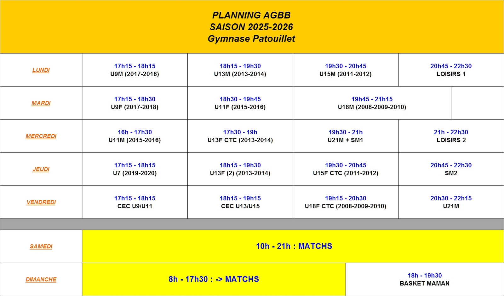Screen dimensions: 504x296
Task: Click the Planning AGBB title header
Action: [x=251, y=27]
